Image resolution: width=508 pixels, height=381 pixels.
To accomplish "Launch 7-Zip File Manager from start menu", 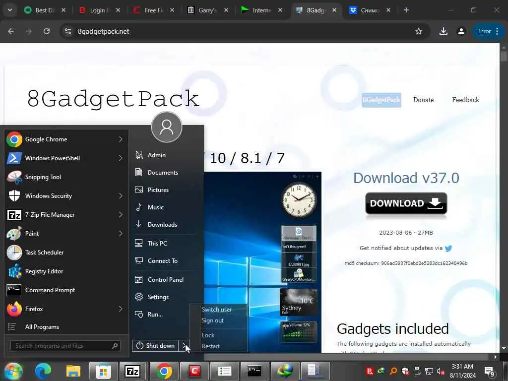I will tap(66, 214).
